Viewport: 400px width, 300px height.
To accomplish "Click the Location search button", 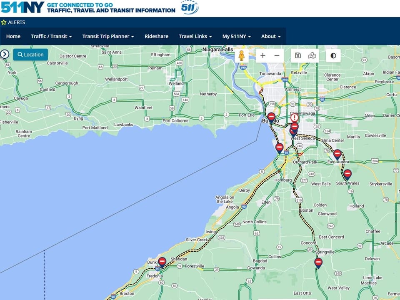I will click(30, 55).
